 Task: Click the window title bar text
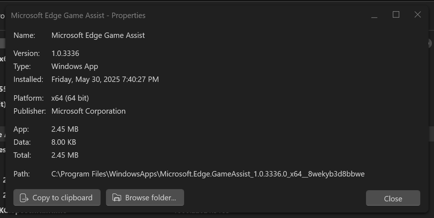point(78,16)
